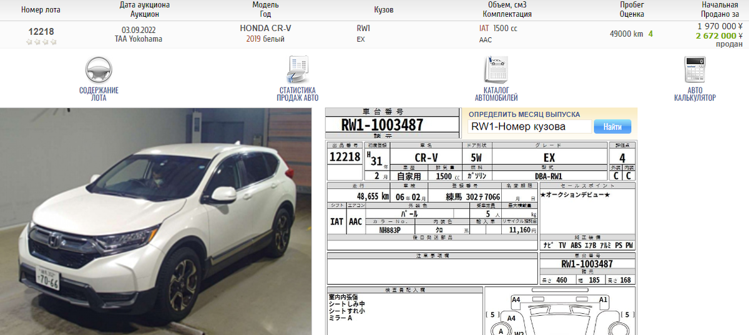
Task: Focus the RW1-Номер кузова input field
Action: 529,126
